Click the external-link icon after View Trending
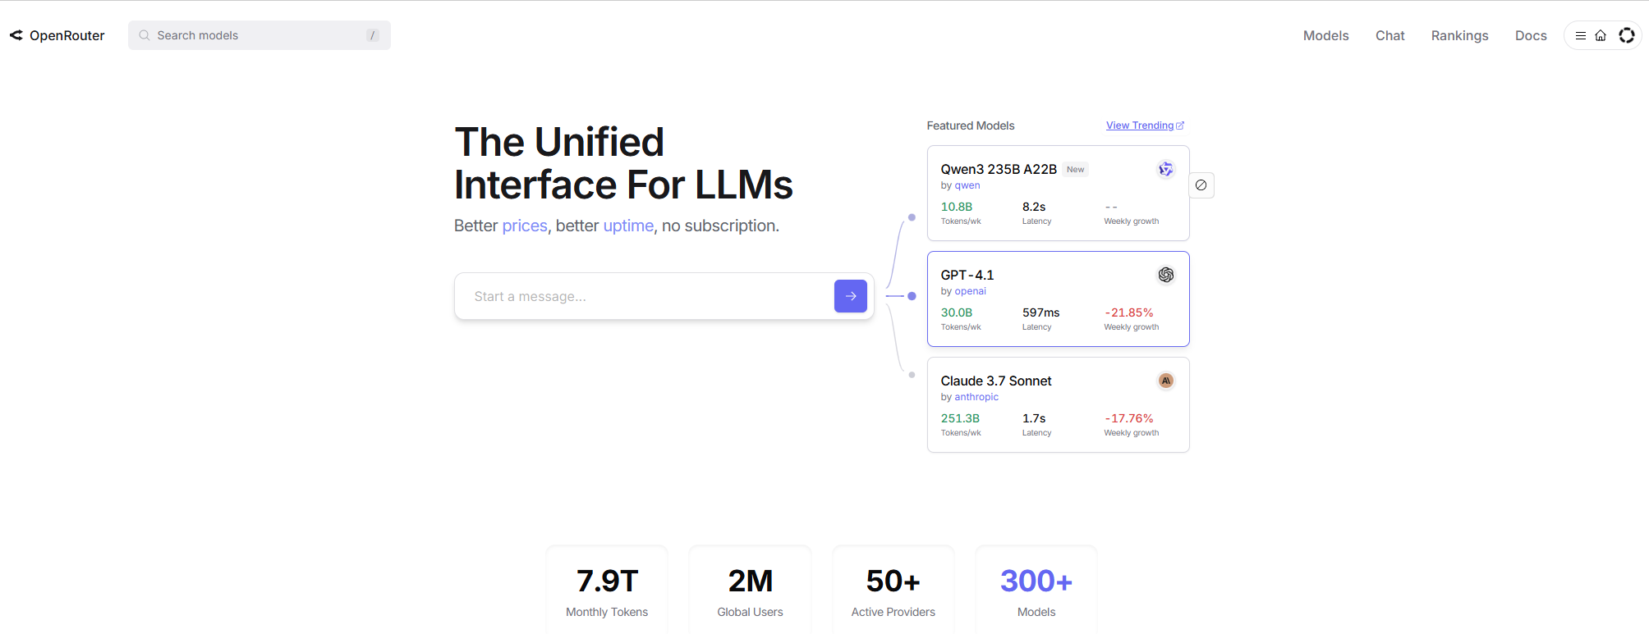1649x634 pixels. (1180, 125)
